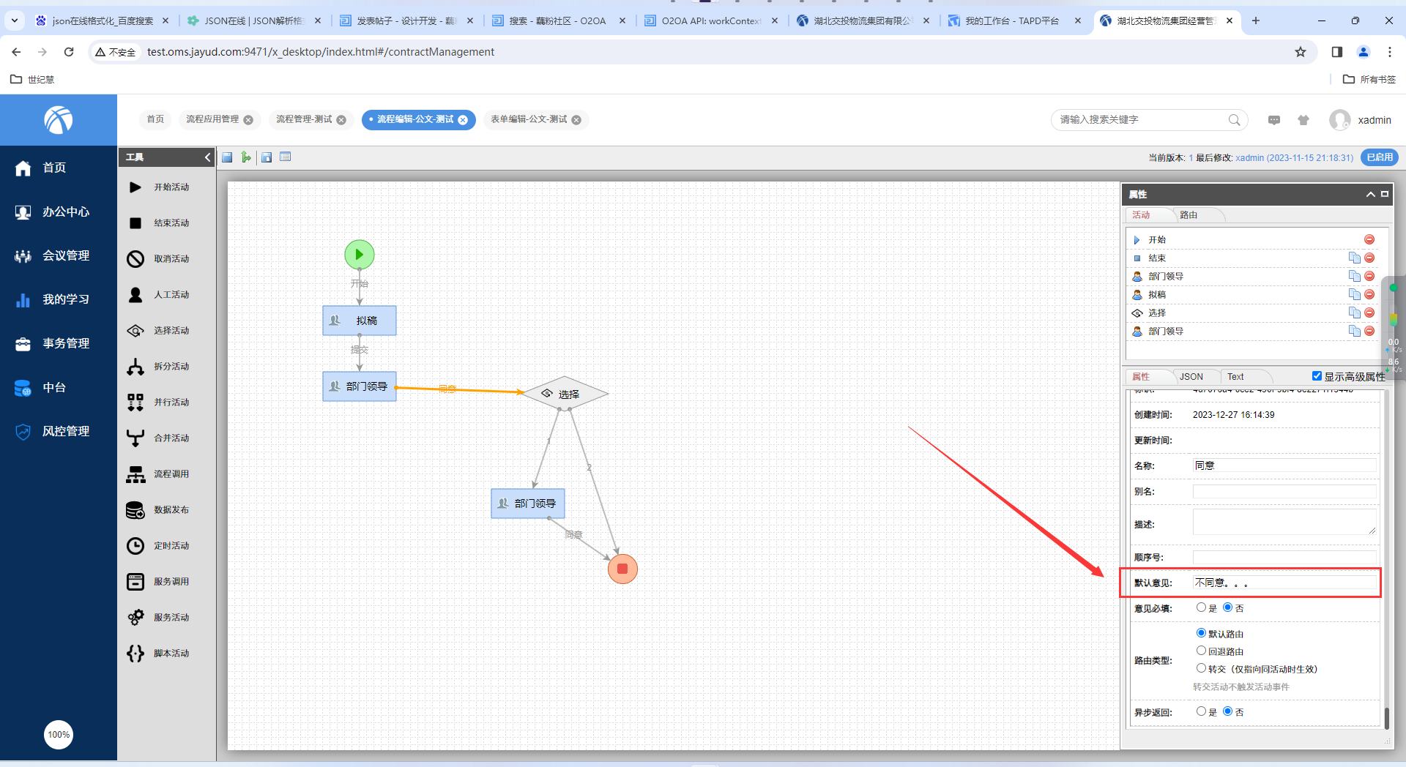
Task: Pick the 取消活动 cancel activity tool
Action: click(x=158, y=259)
